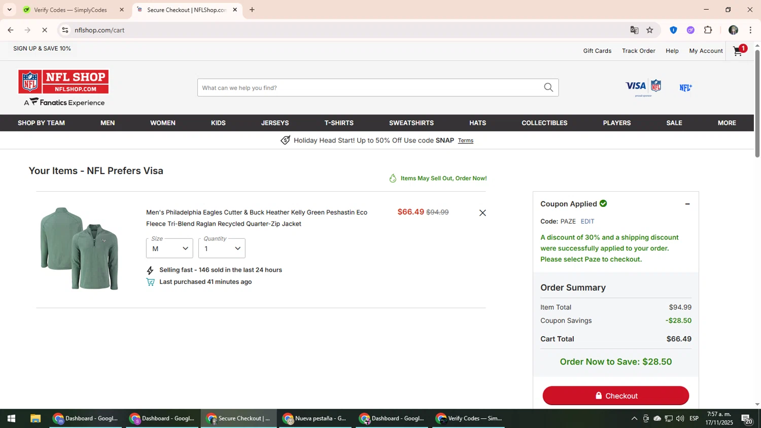Screen dimensions: 761x428
Task: Open the Help link
Action: tap(672, 51)
